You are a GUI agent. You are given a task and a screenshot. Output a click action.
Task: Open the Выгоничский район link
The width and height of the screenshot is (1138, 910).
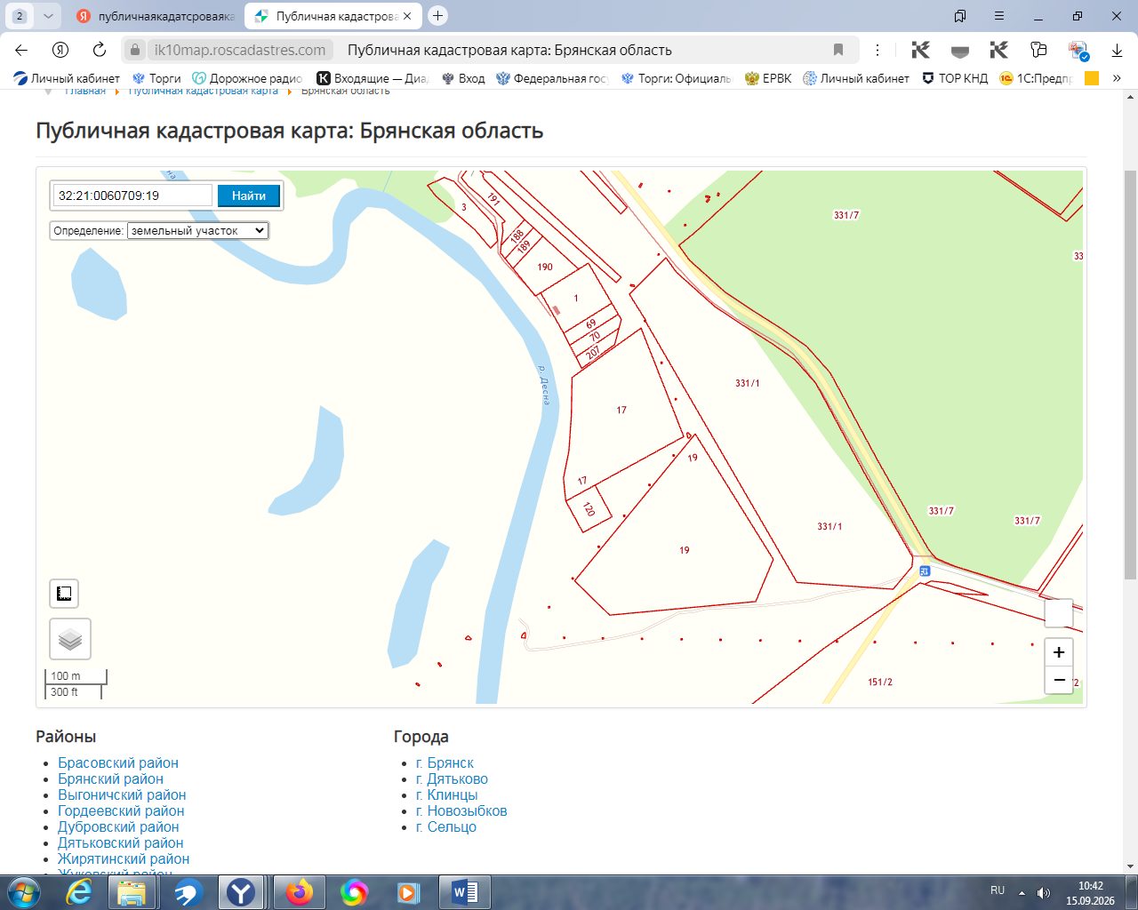pyautogui.click(x=122, y=794)
